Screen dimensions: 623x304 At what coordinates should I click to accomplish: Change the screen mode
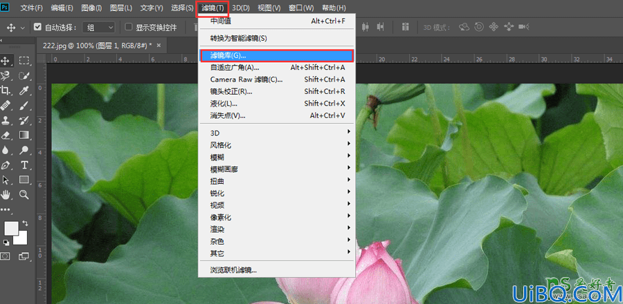(24, 256)
